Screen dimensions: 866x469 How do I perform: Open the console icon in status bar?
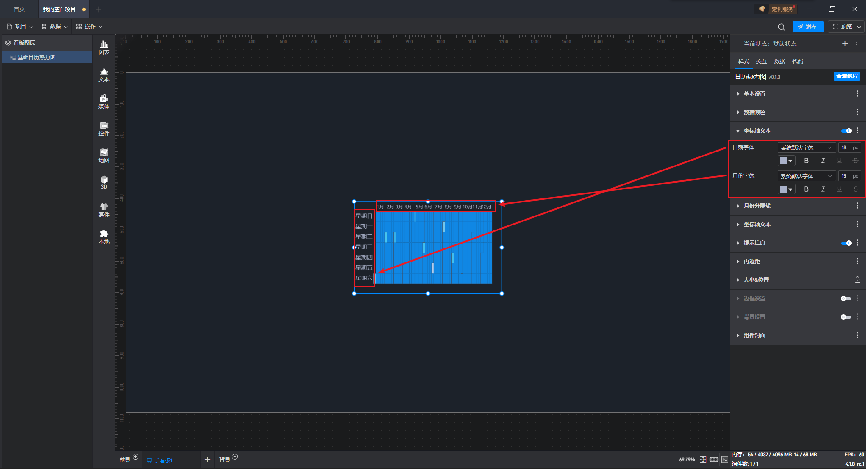tap(724, 460)
